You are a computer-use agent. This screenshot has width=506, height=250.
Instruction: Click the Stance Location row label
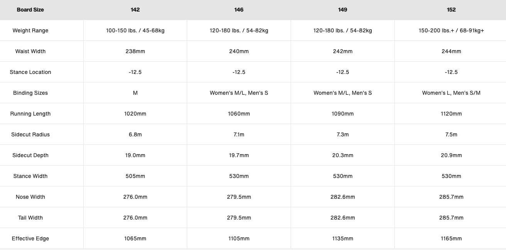30,72
